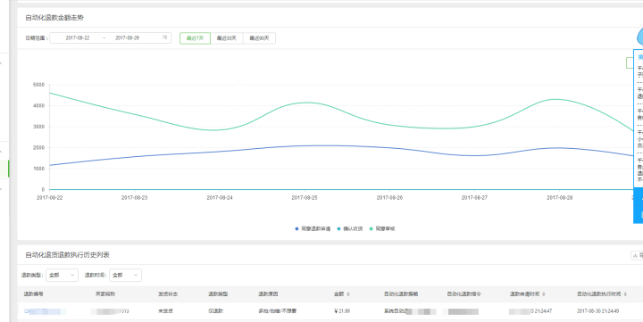The image size is (643, 322).
Task: Sort by the 金额 column arrows
Action: [x=348, y=294]
